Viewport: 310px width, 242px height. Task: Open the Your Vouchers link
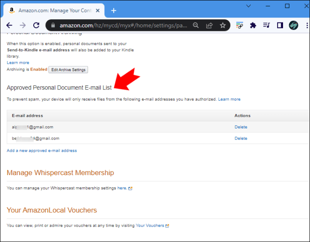pos(150,225)
